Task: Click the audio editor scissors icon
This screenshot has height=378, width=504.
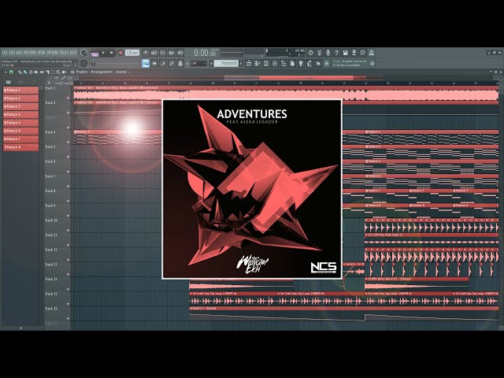Action: click(x=320, y=53)
